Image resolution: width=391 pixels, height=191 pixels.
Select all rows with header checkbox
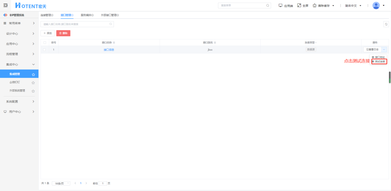point(45,42)
